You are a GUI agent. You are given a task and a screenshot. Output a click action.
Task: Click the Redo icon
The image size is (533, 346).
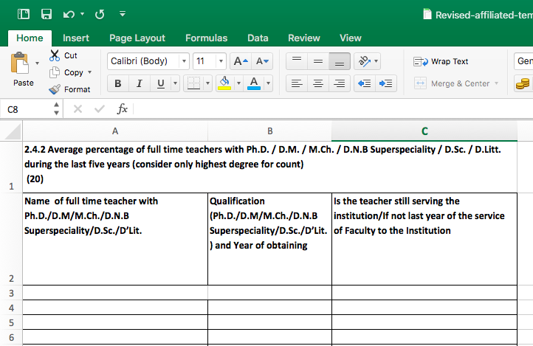(x=100, y=14)
